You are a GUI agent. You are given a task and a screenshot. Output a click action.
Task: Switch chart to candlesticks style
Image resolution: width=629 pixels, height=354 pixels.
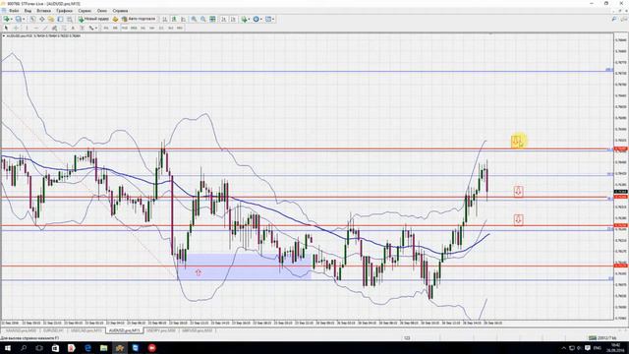pos(174,19)
